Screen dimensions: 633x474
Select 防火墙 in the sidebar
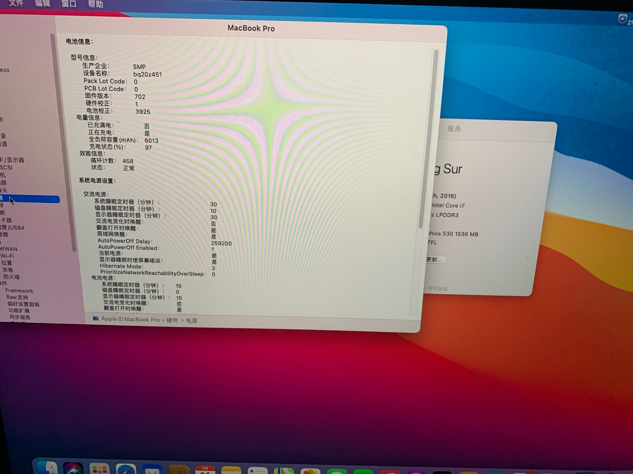(11, 277)
